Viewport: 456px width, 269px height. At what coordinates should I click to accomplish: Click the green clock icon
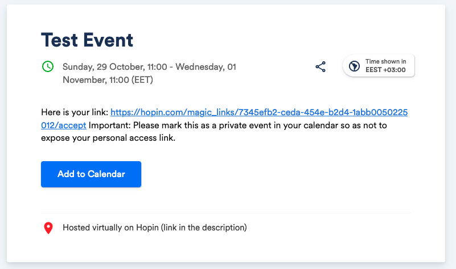tap(48, 66)
